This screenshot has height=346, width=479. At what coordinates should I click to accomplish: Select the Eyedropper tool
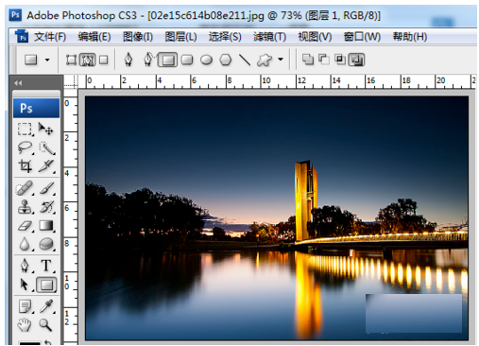pos(46,306)
